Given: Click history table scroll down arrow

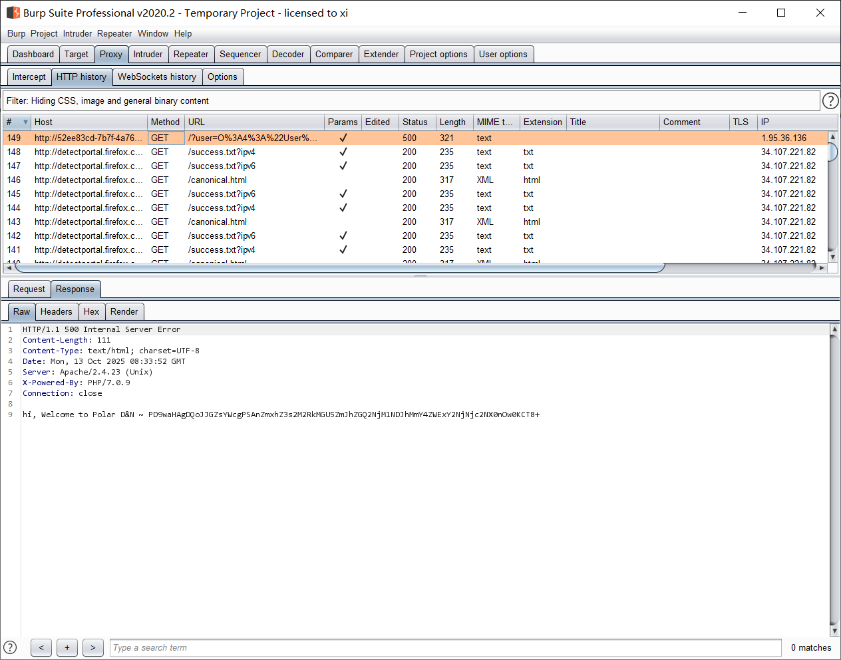Looking at the screenshot, I should (832, 257).
